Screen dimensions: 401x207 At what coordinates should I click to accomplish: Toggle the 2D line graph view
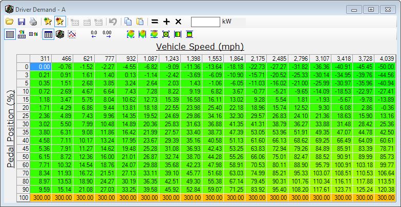click(x=72, y=35)
